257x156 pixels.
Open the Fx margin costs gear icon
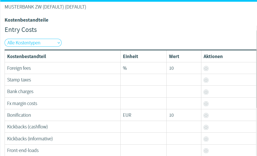(206, 104)
